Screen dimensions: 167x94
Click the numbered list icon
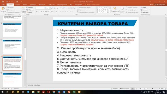coord(64,8)
